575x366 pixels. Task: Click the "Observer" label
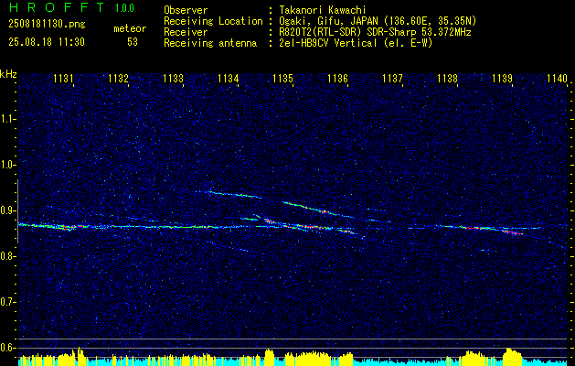coord(186,10)
